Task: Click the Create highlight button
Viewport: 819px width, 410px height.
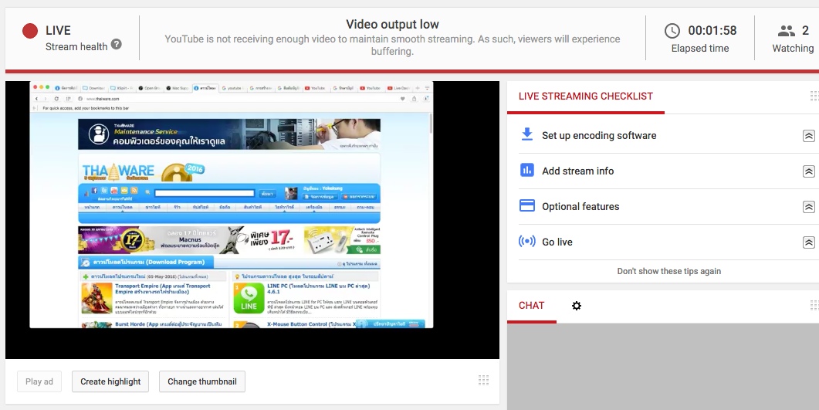Action: tap(110, 381)
